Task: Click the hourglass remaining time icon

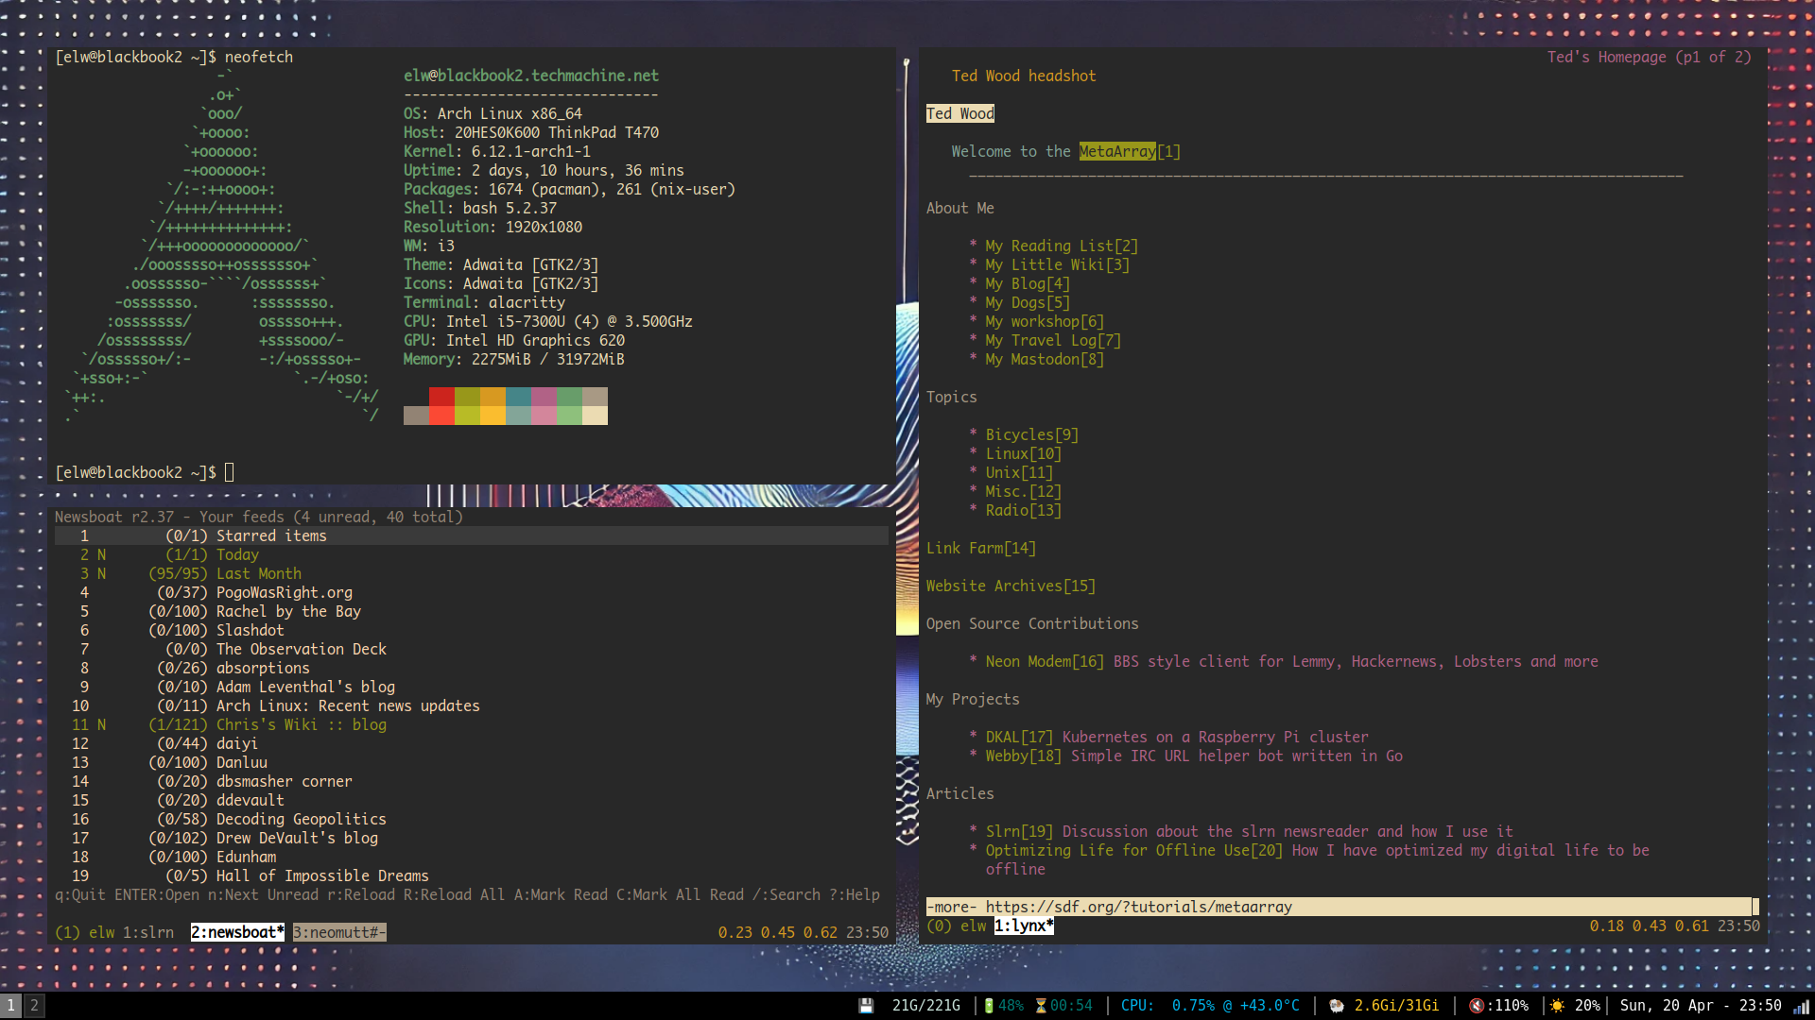Action: tap(1041, 1006)
